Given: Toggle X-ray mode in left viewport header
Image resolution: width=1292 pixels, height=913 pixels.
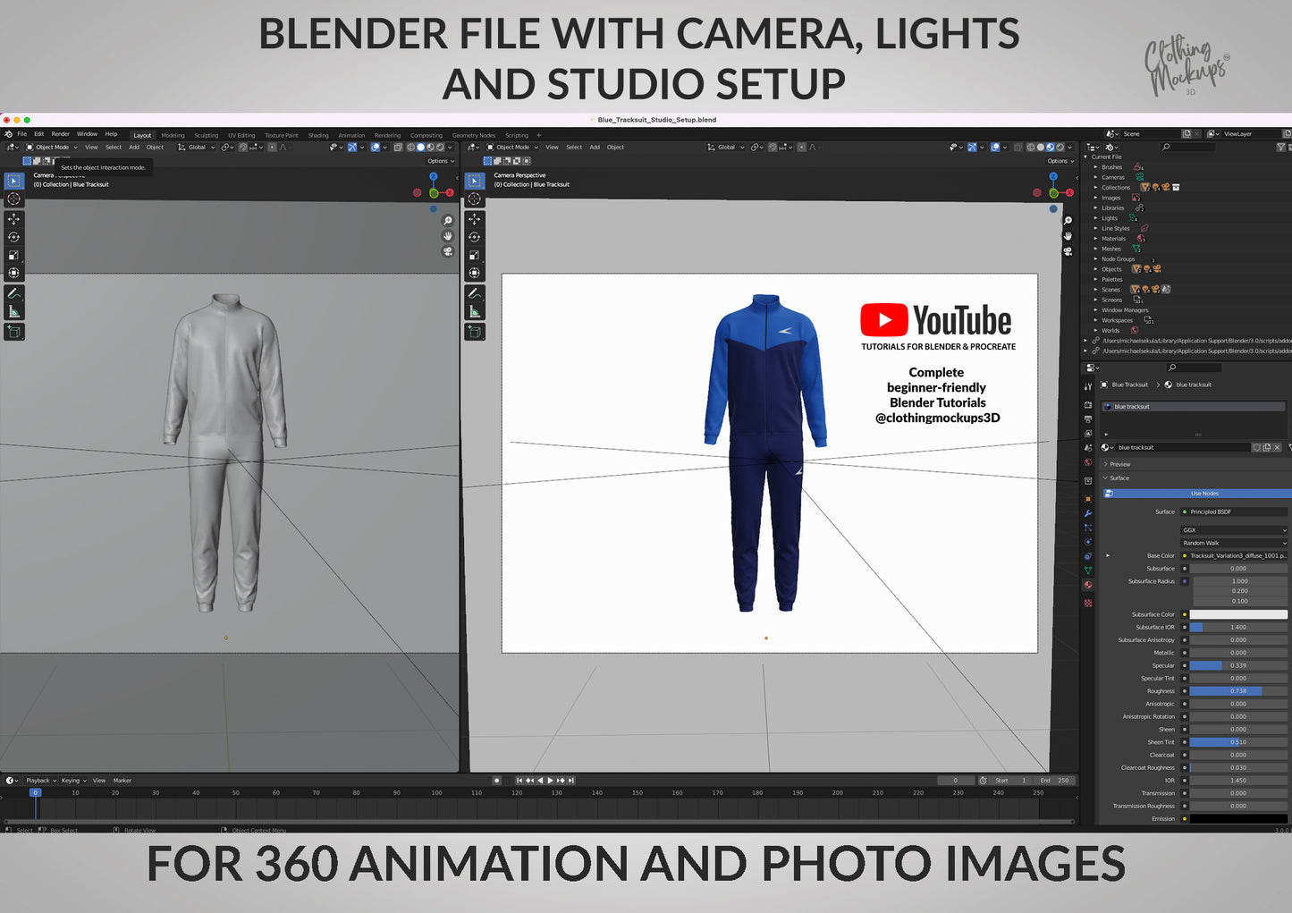Looking at the screenshot, I should (397, 148).
